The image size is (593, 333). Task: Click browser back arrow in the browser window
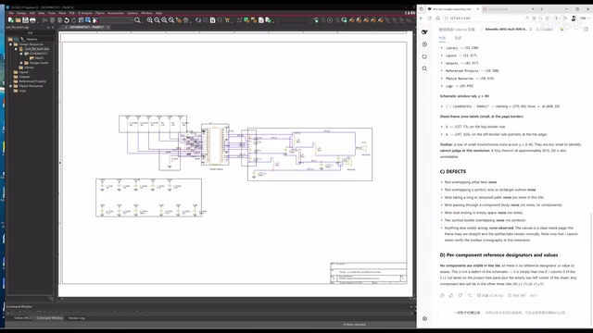pos(422,18)
